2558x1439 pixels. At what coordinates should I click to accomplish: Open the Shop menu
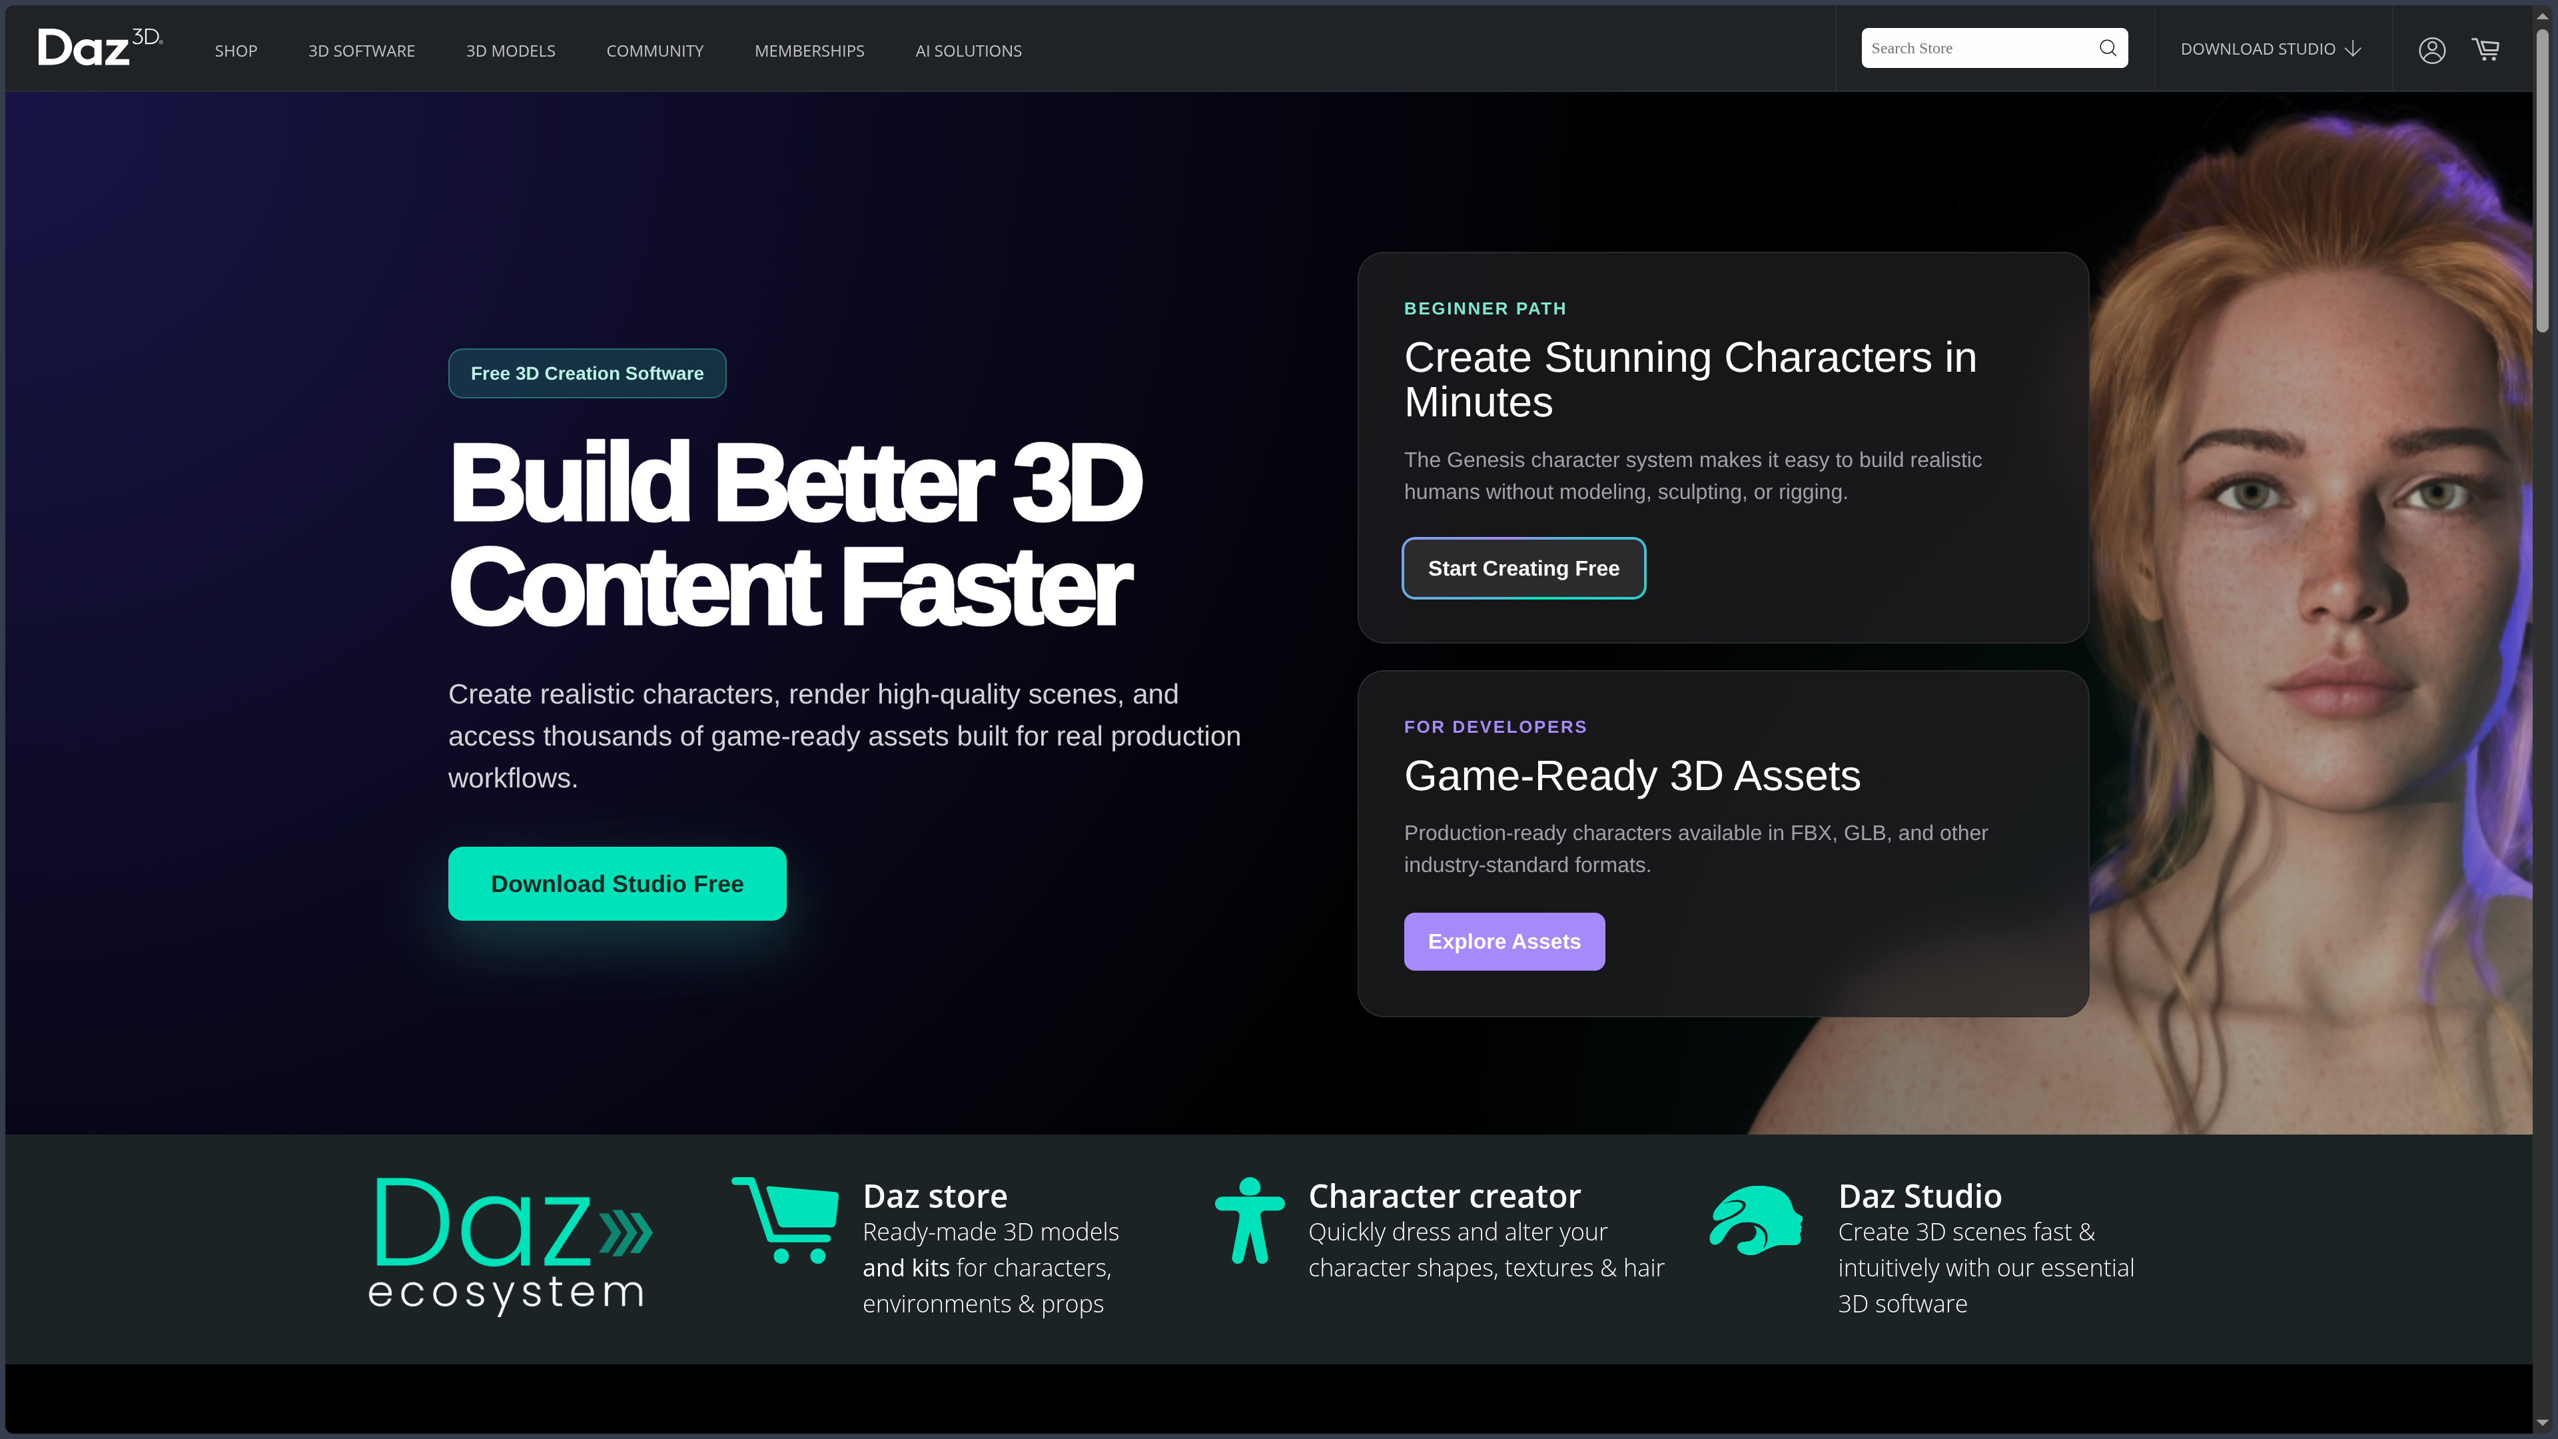coord(235,51)
